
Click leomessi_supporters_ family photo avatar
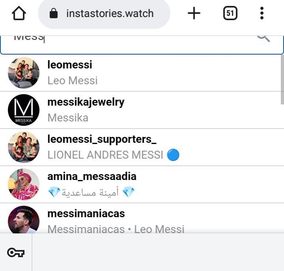point(24,147)
